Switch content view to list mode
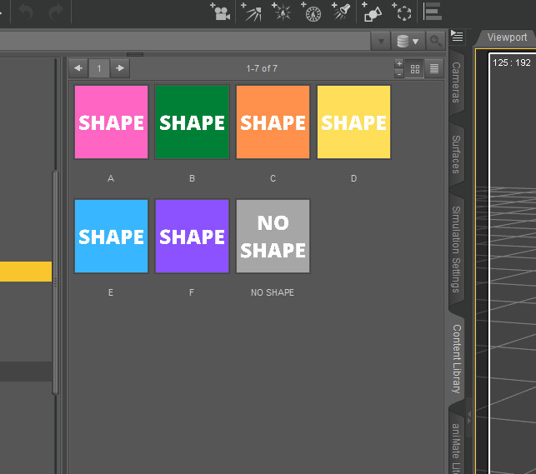This screenshot has width=536, height=474. click(x=433, y=69)
